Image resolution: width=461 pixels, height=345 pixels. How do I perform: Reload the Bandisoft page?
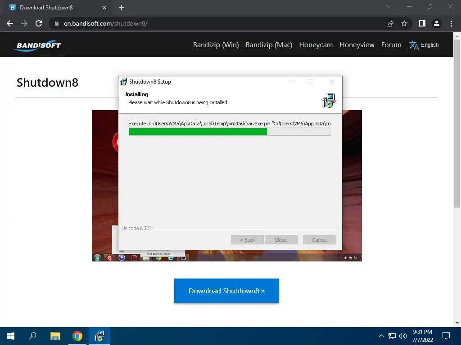click(x=39, y=23)
